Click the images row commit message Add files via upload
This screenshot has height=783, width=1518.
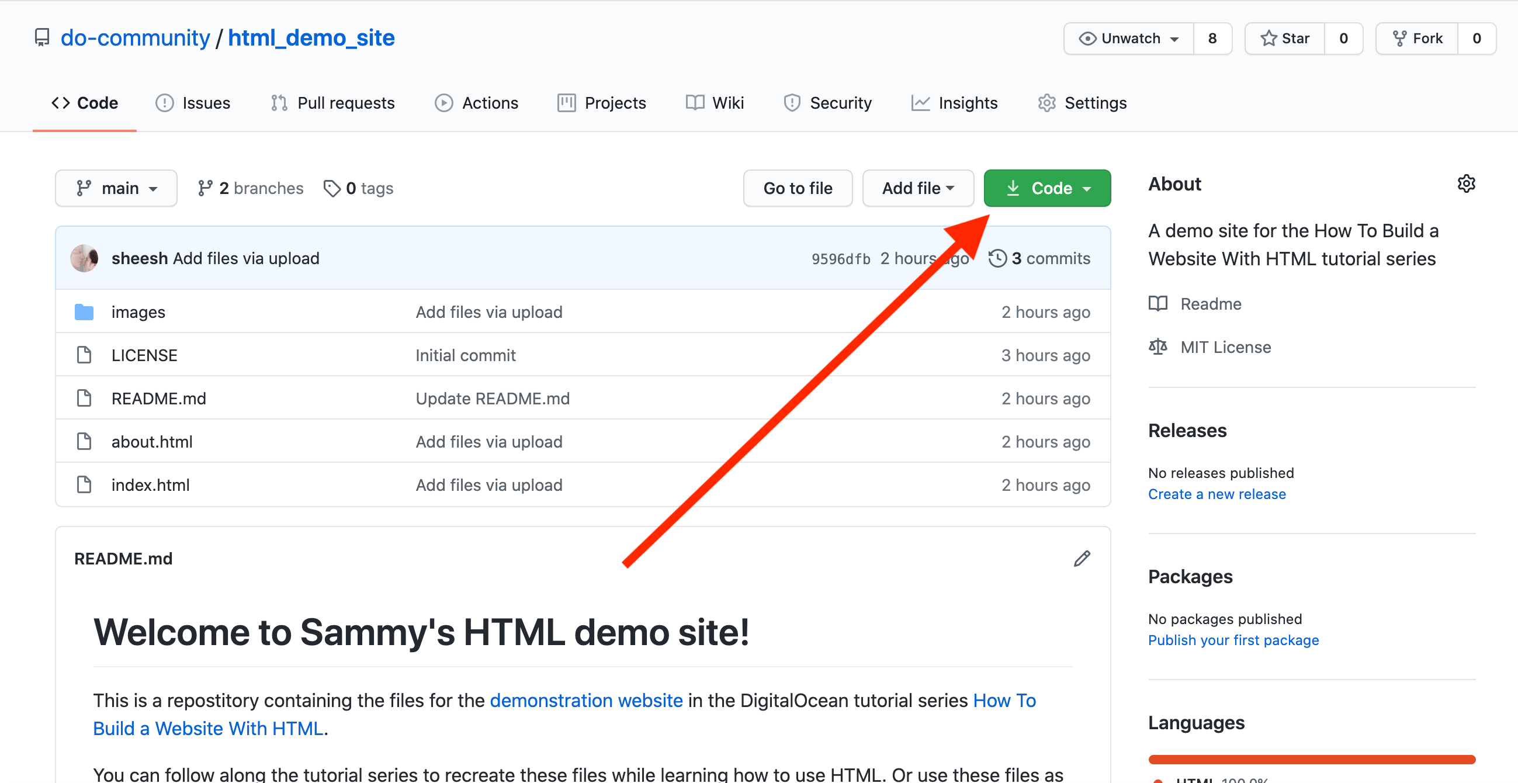pyautogui.click(x=489, y=312)
